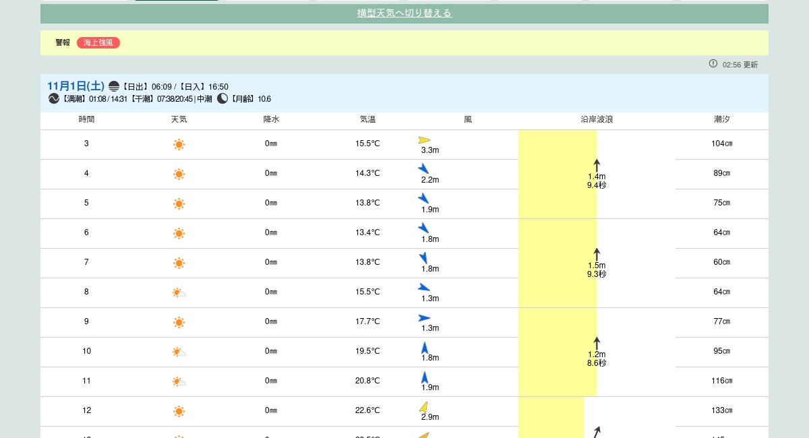Click the info icon beside 02:56 更新
The width and height of the screenshot is (809, 438).
pos(713,64)
